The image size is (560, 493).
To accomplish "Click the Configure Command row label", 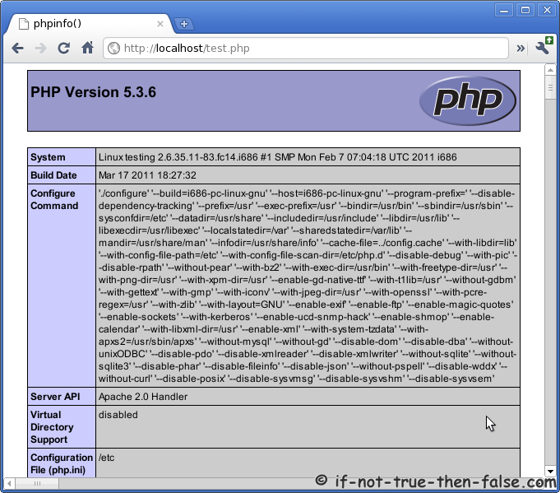I will click(54, 199).
